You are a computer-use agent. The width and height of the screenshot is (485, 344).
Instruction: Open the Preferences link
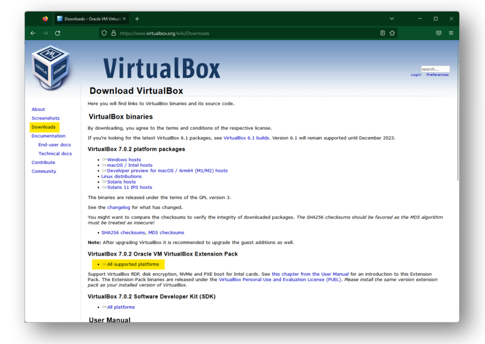coord(437,75)
